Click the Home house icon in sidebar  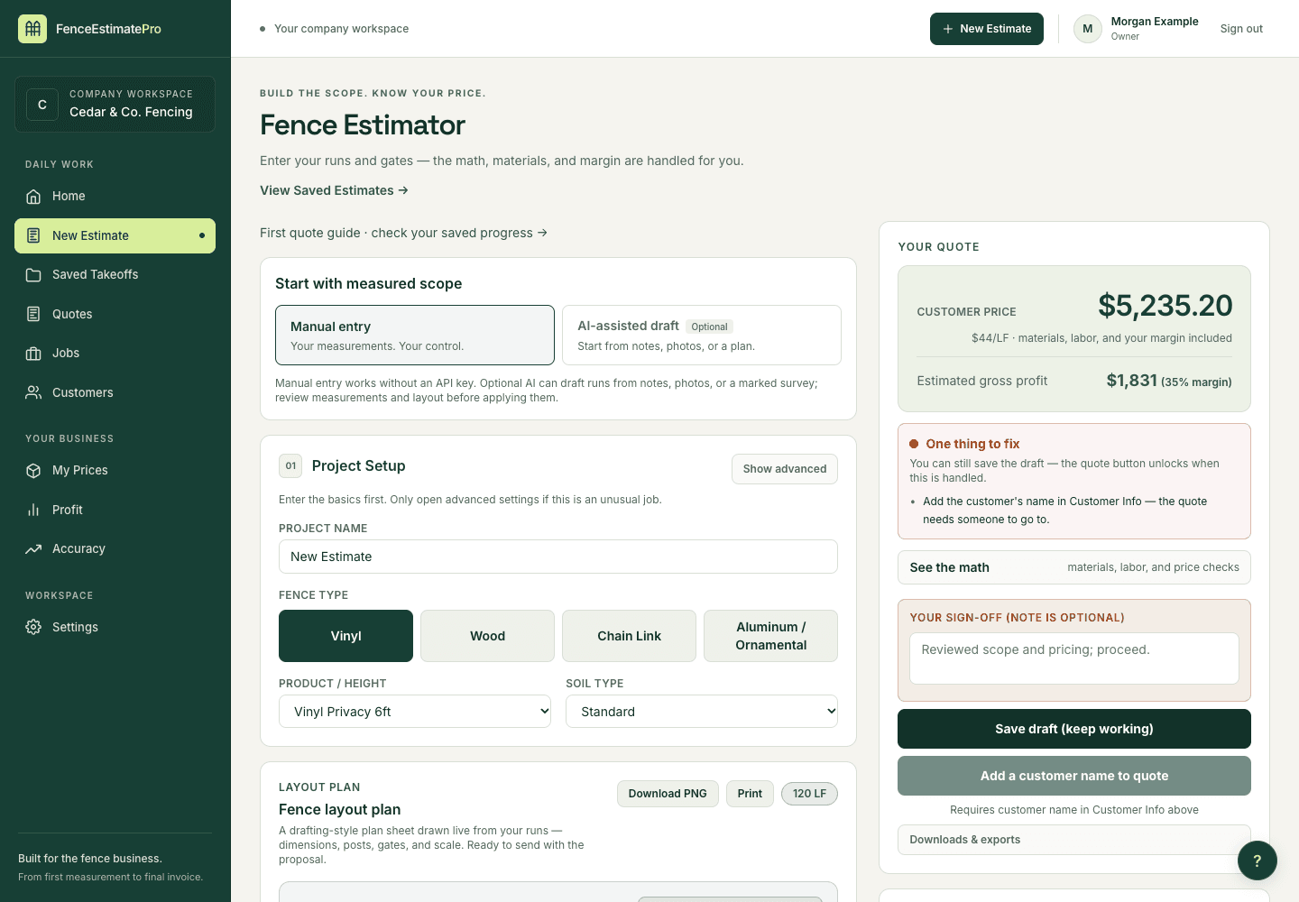33,197
